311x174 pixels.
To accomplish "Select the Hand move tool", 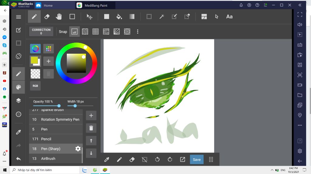I will click(59, 17).
